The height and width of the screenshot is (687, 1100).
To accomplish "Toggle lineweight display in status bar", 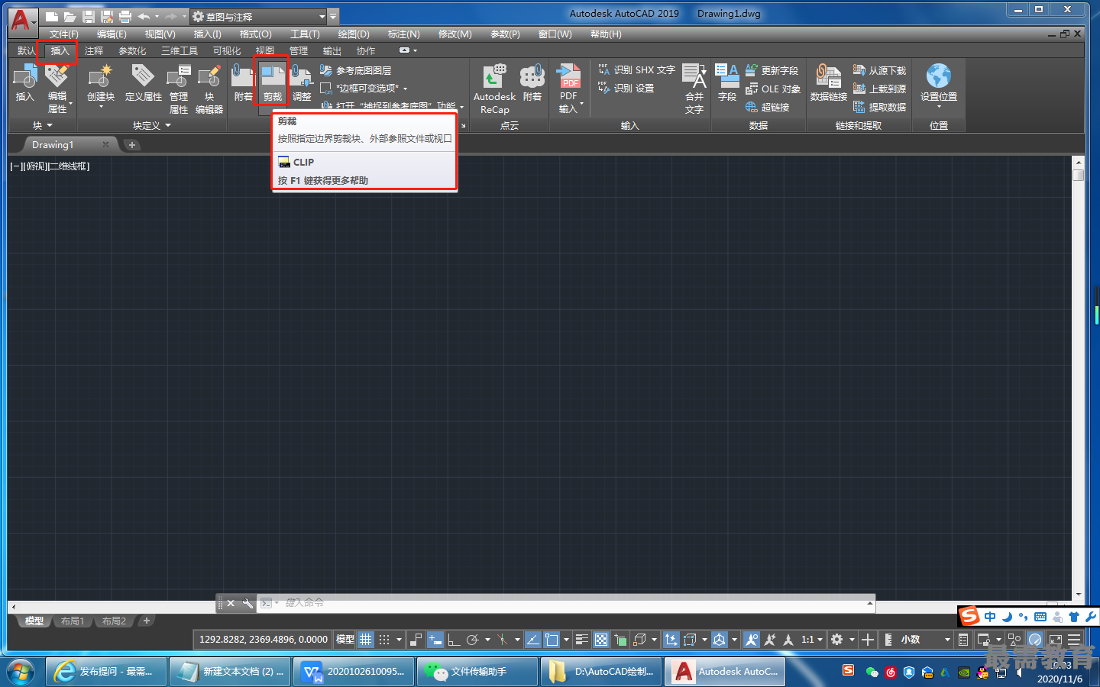I will (581, 640).
